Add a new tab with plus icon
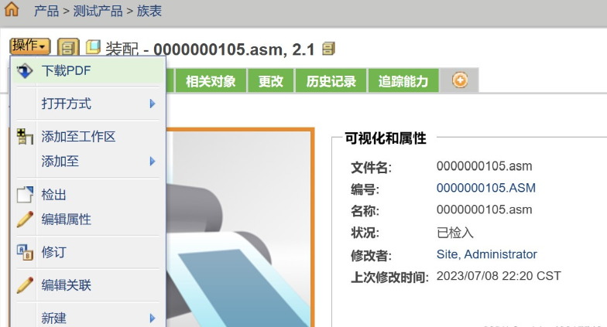Image resolution: width=607 pixels, height=327 pixels. 459,80
